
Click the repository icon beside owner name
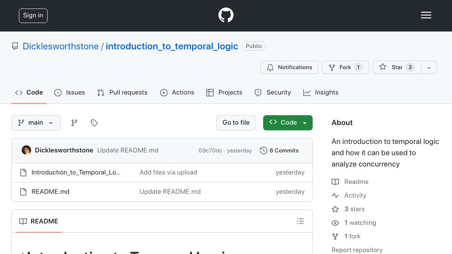pos(15,46)
